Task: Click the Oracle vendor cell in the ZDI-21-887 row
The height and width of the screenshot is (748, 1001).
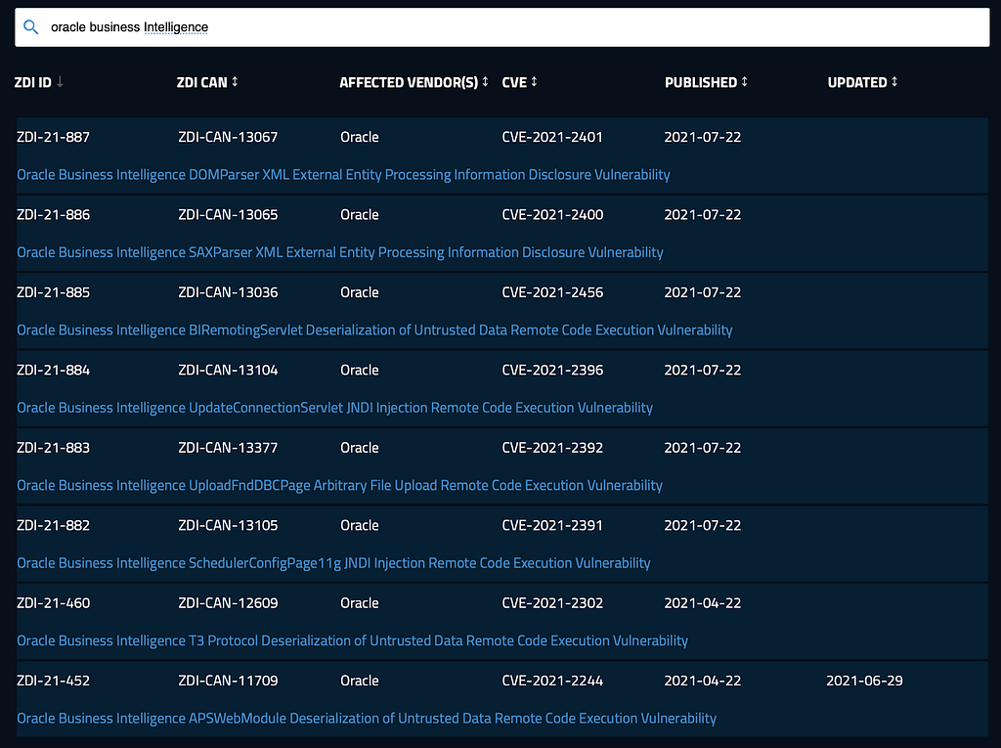Action: click(360, 137)
